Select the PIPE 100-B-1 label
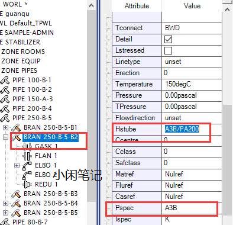The height and width of the screenshot is (225, 233). point(32,80)
